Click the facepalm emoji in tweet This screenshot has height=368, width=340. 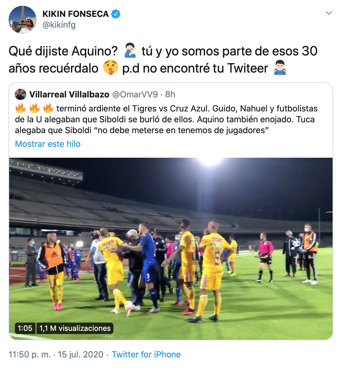click(x=130, y=51)
